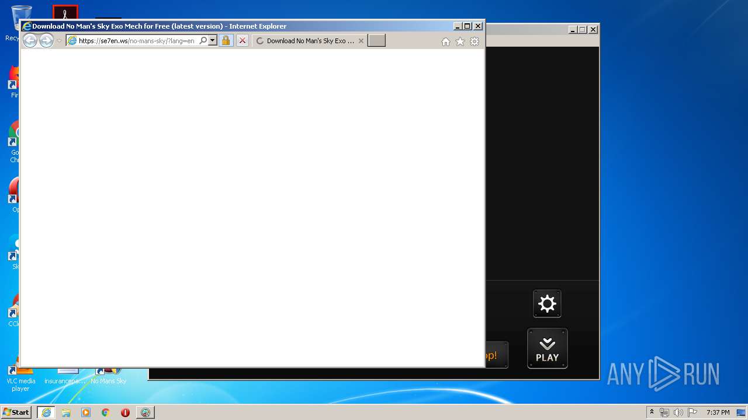The image size is (748, 420).
Task: Select the VLC media player desktop shortcut
Action: coord(20,380)
